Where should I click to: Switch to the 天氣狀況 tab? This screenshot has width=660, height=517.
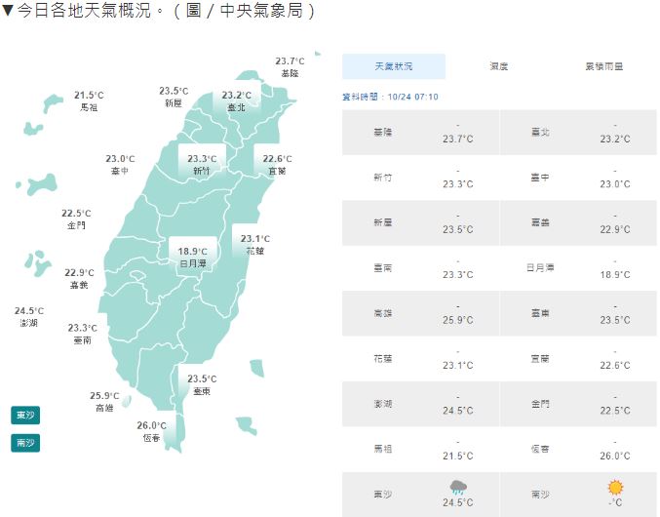394,66
